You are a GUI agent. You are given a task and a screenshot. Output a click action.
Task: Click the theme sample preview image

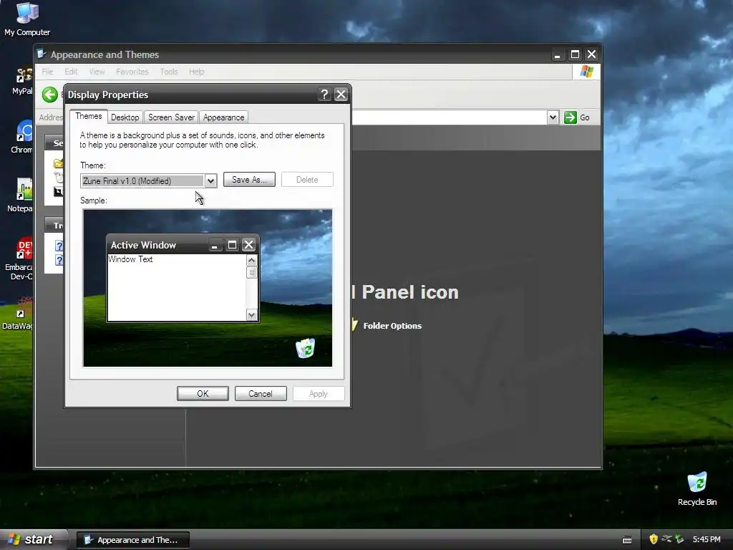[208, 288]
